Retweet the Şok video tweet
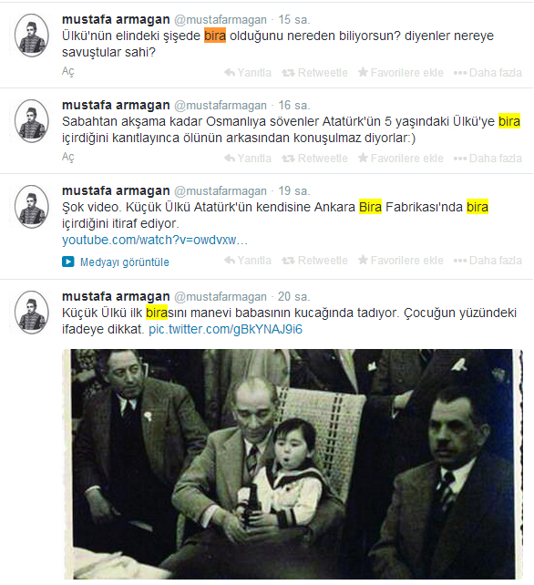 [314, 260]
